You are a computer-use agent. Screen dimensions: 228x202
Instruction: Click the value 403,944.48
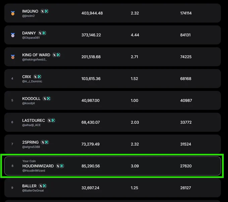(92, 13)
